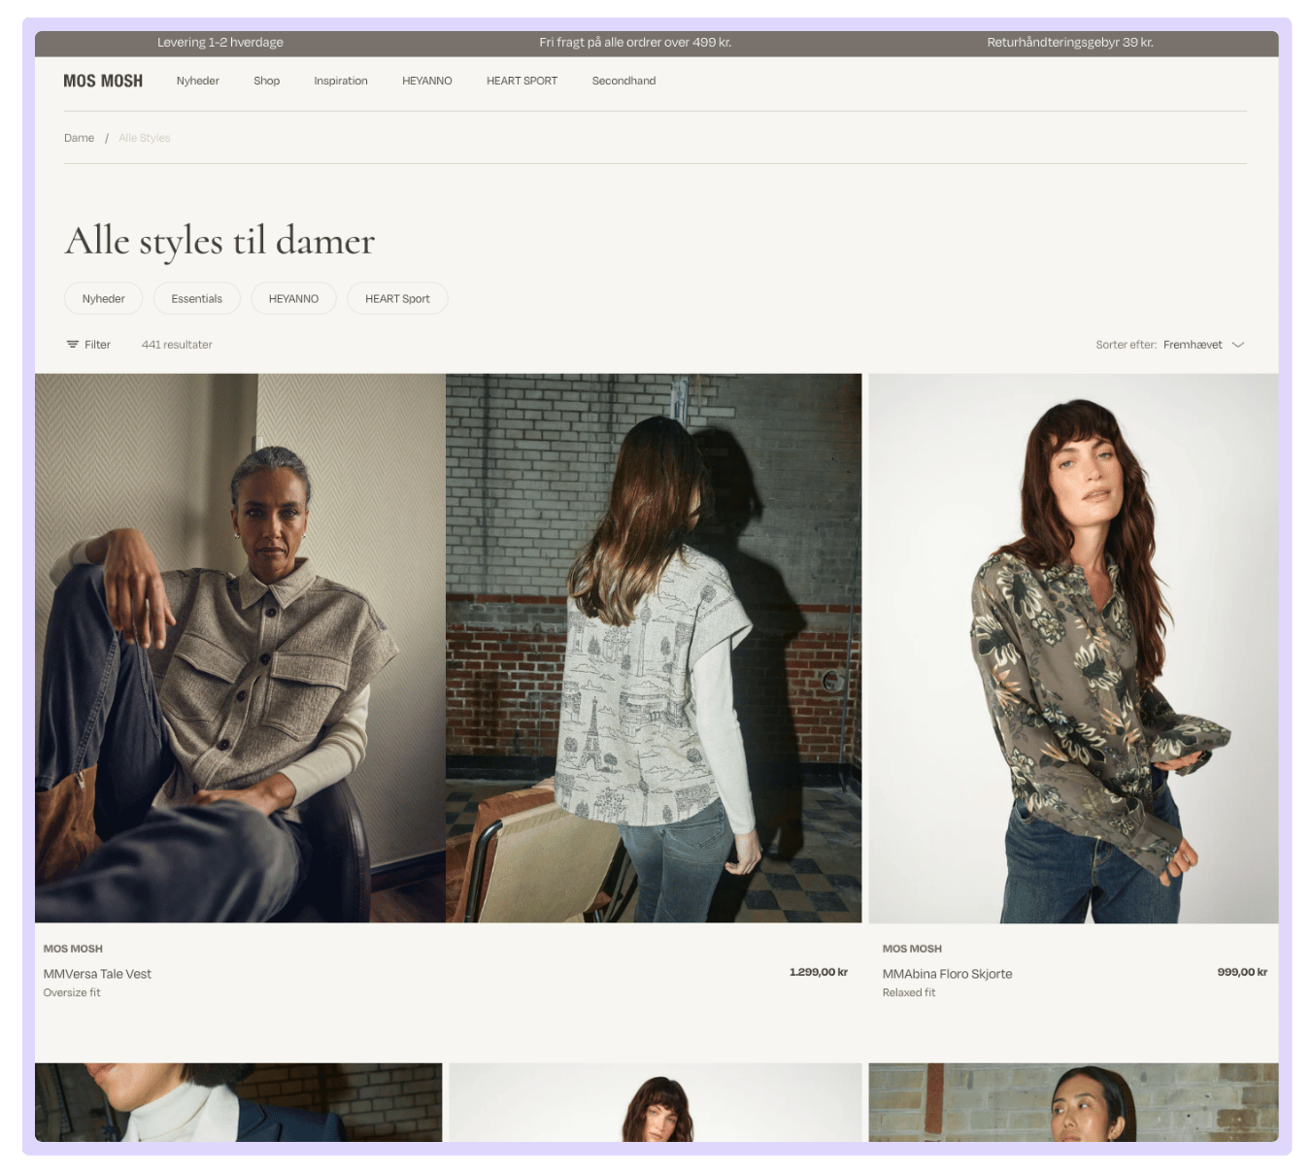The image size is (1314, 1173).
Task: Click the floral shirt product image
Action: [1073, 649]
